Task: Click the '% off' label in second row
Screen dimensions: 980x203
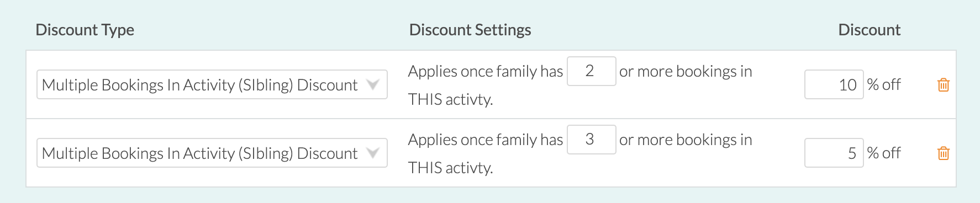Action: click(x=883, y=153)
